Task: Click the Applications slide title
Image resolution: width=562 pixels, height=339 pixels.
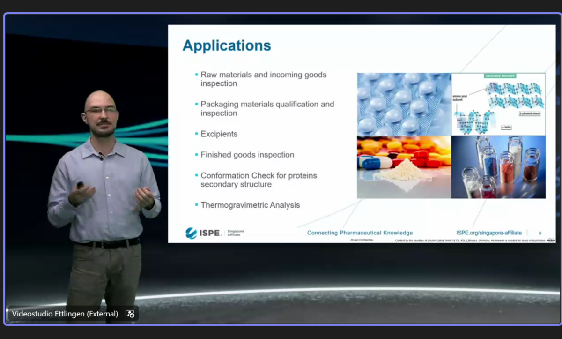Action: [x=227, y=45]
